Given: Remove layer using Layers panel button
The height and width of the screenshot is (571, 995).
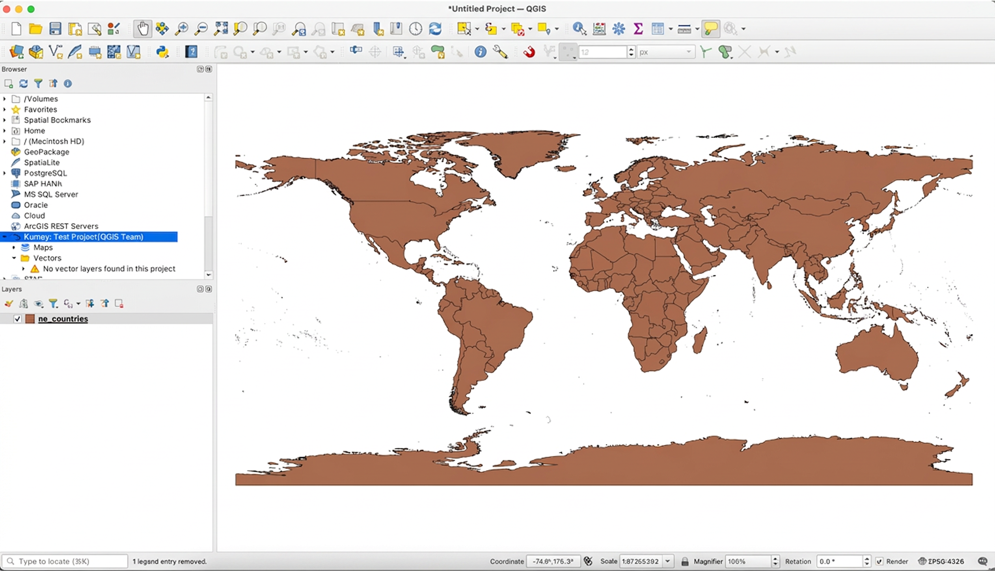Looking at the screenshot, I should coord(119,303).
